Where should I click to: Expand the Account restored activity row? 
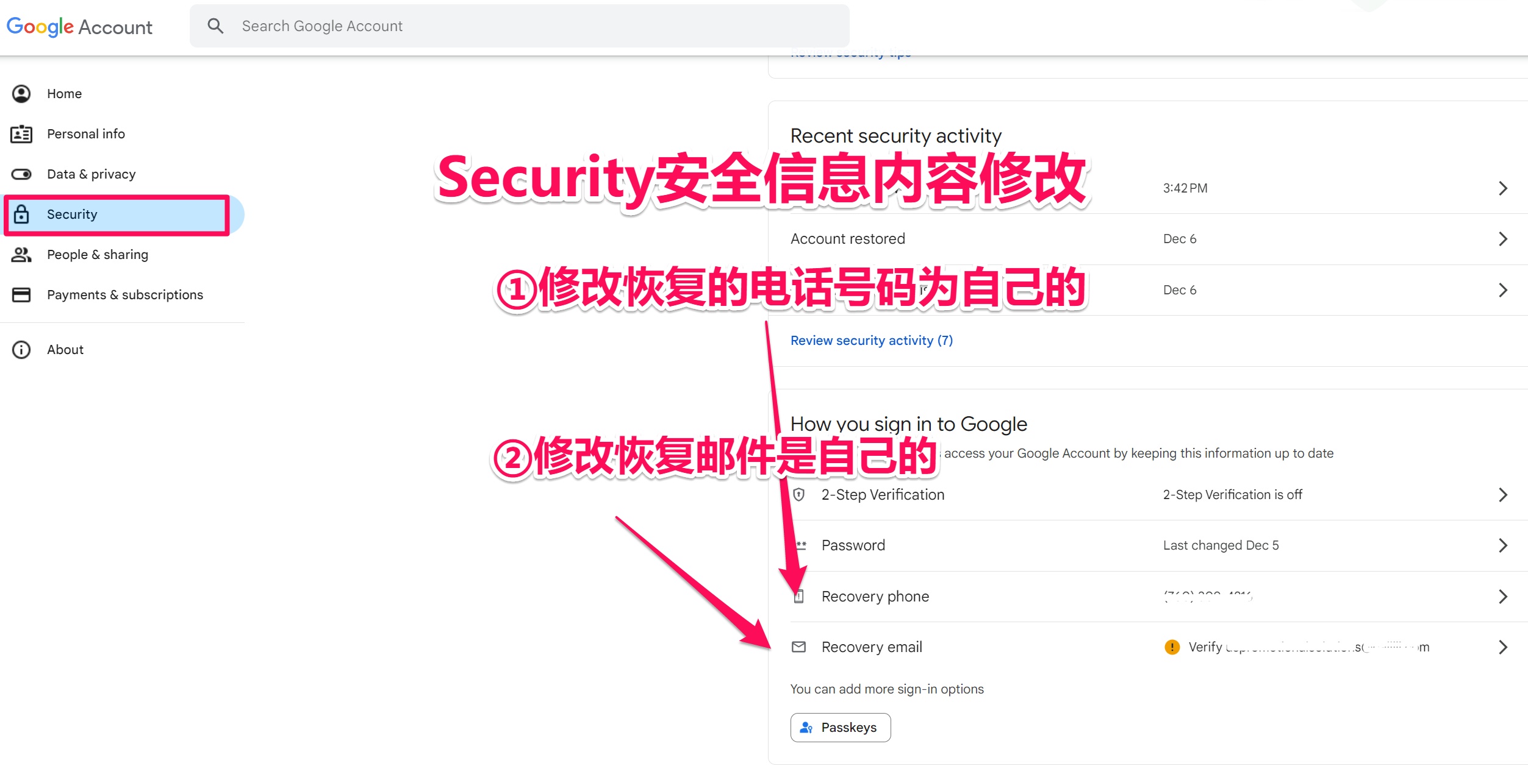point(1502,239)
